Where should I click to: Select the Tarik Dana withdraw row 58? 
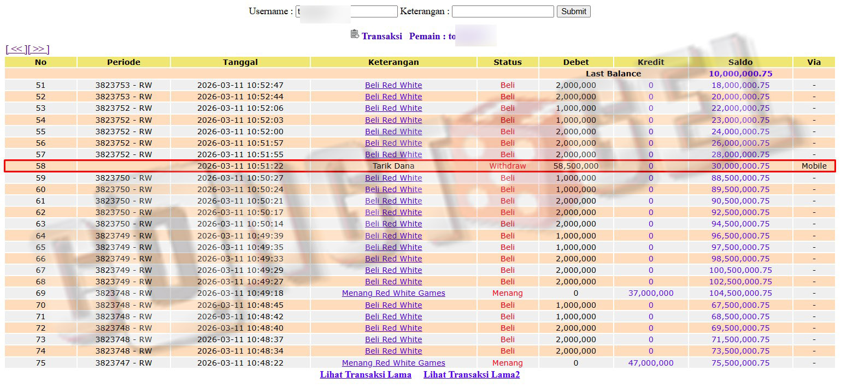pyautogui.click(x=393, y=166)
